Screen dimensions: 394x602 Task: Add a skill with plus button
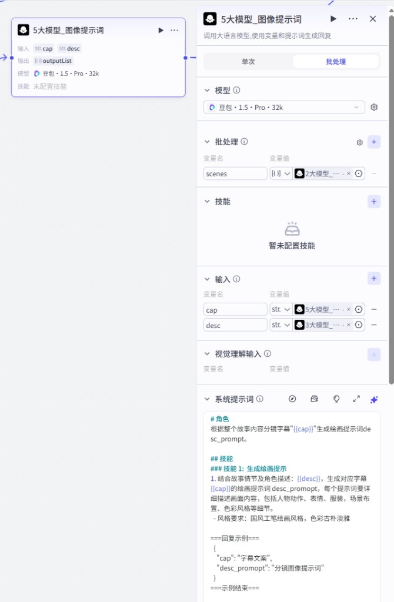point(374,202)
